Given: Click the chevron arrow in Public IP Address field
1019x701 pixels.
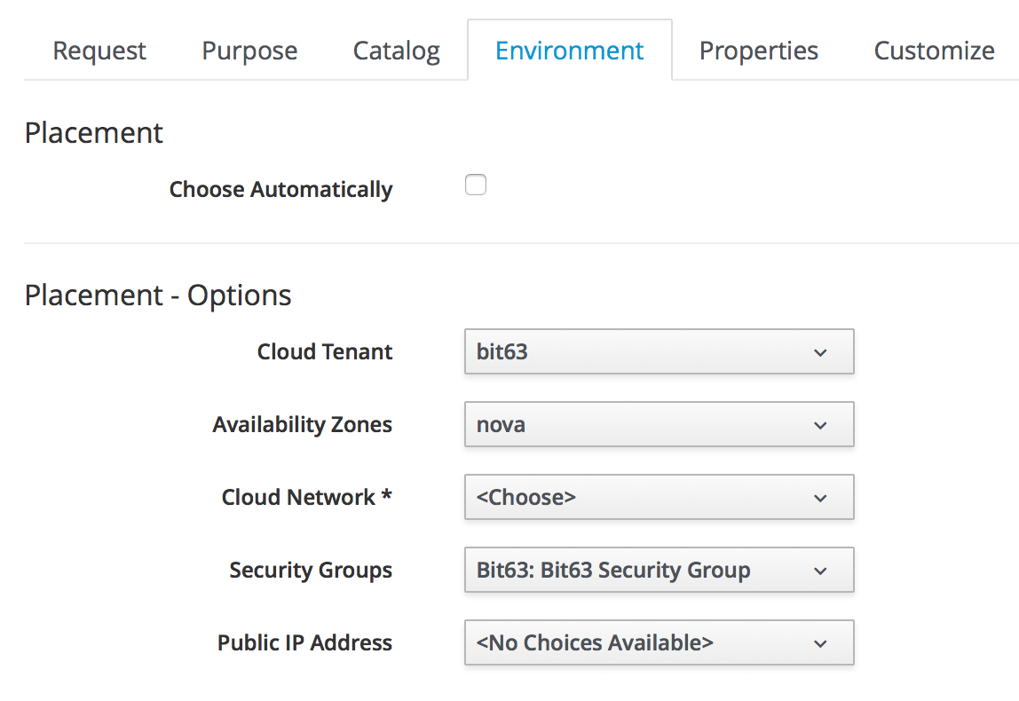Looking at the screenshot, I should click(820, 644).
